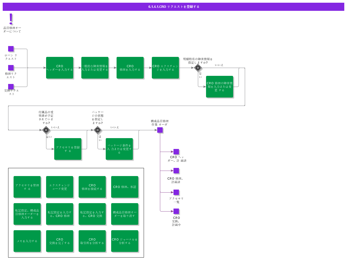This screenshot has width=347, height=260.
Task: Select the 修理リクエスト purple square
Action: coord(11,68)
